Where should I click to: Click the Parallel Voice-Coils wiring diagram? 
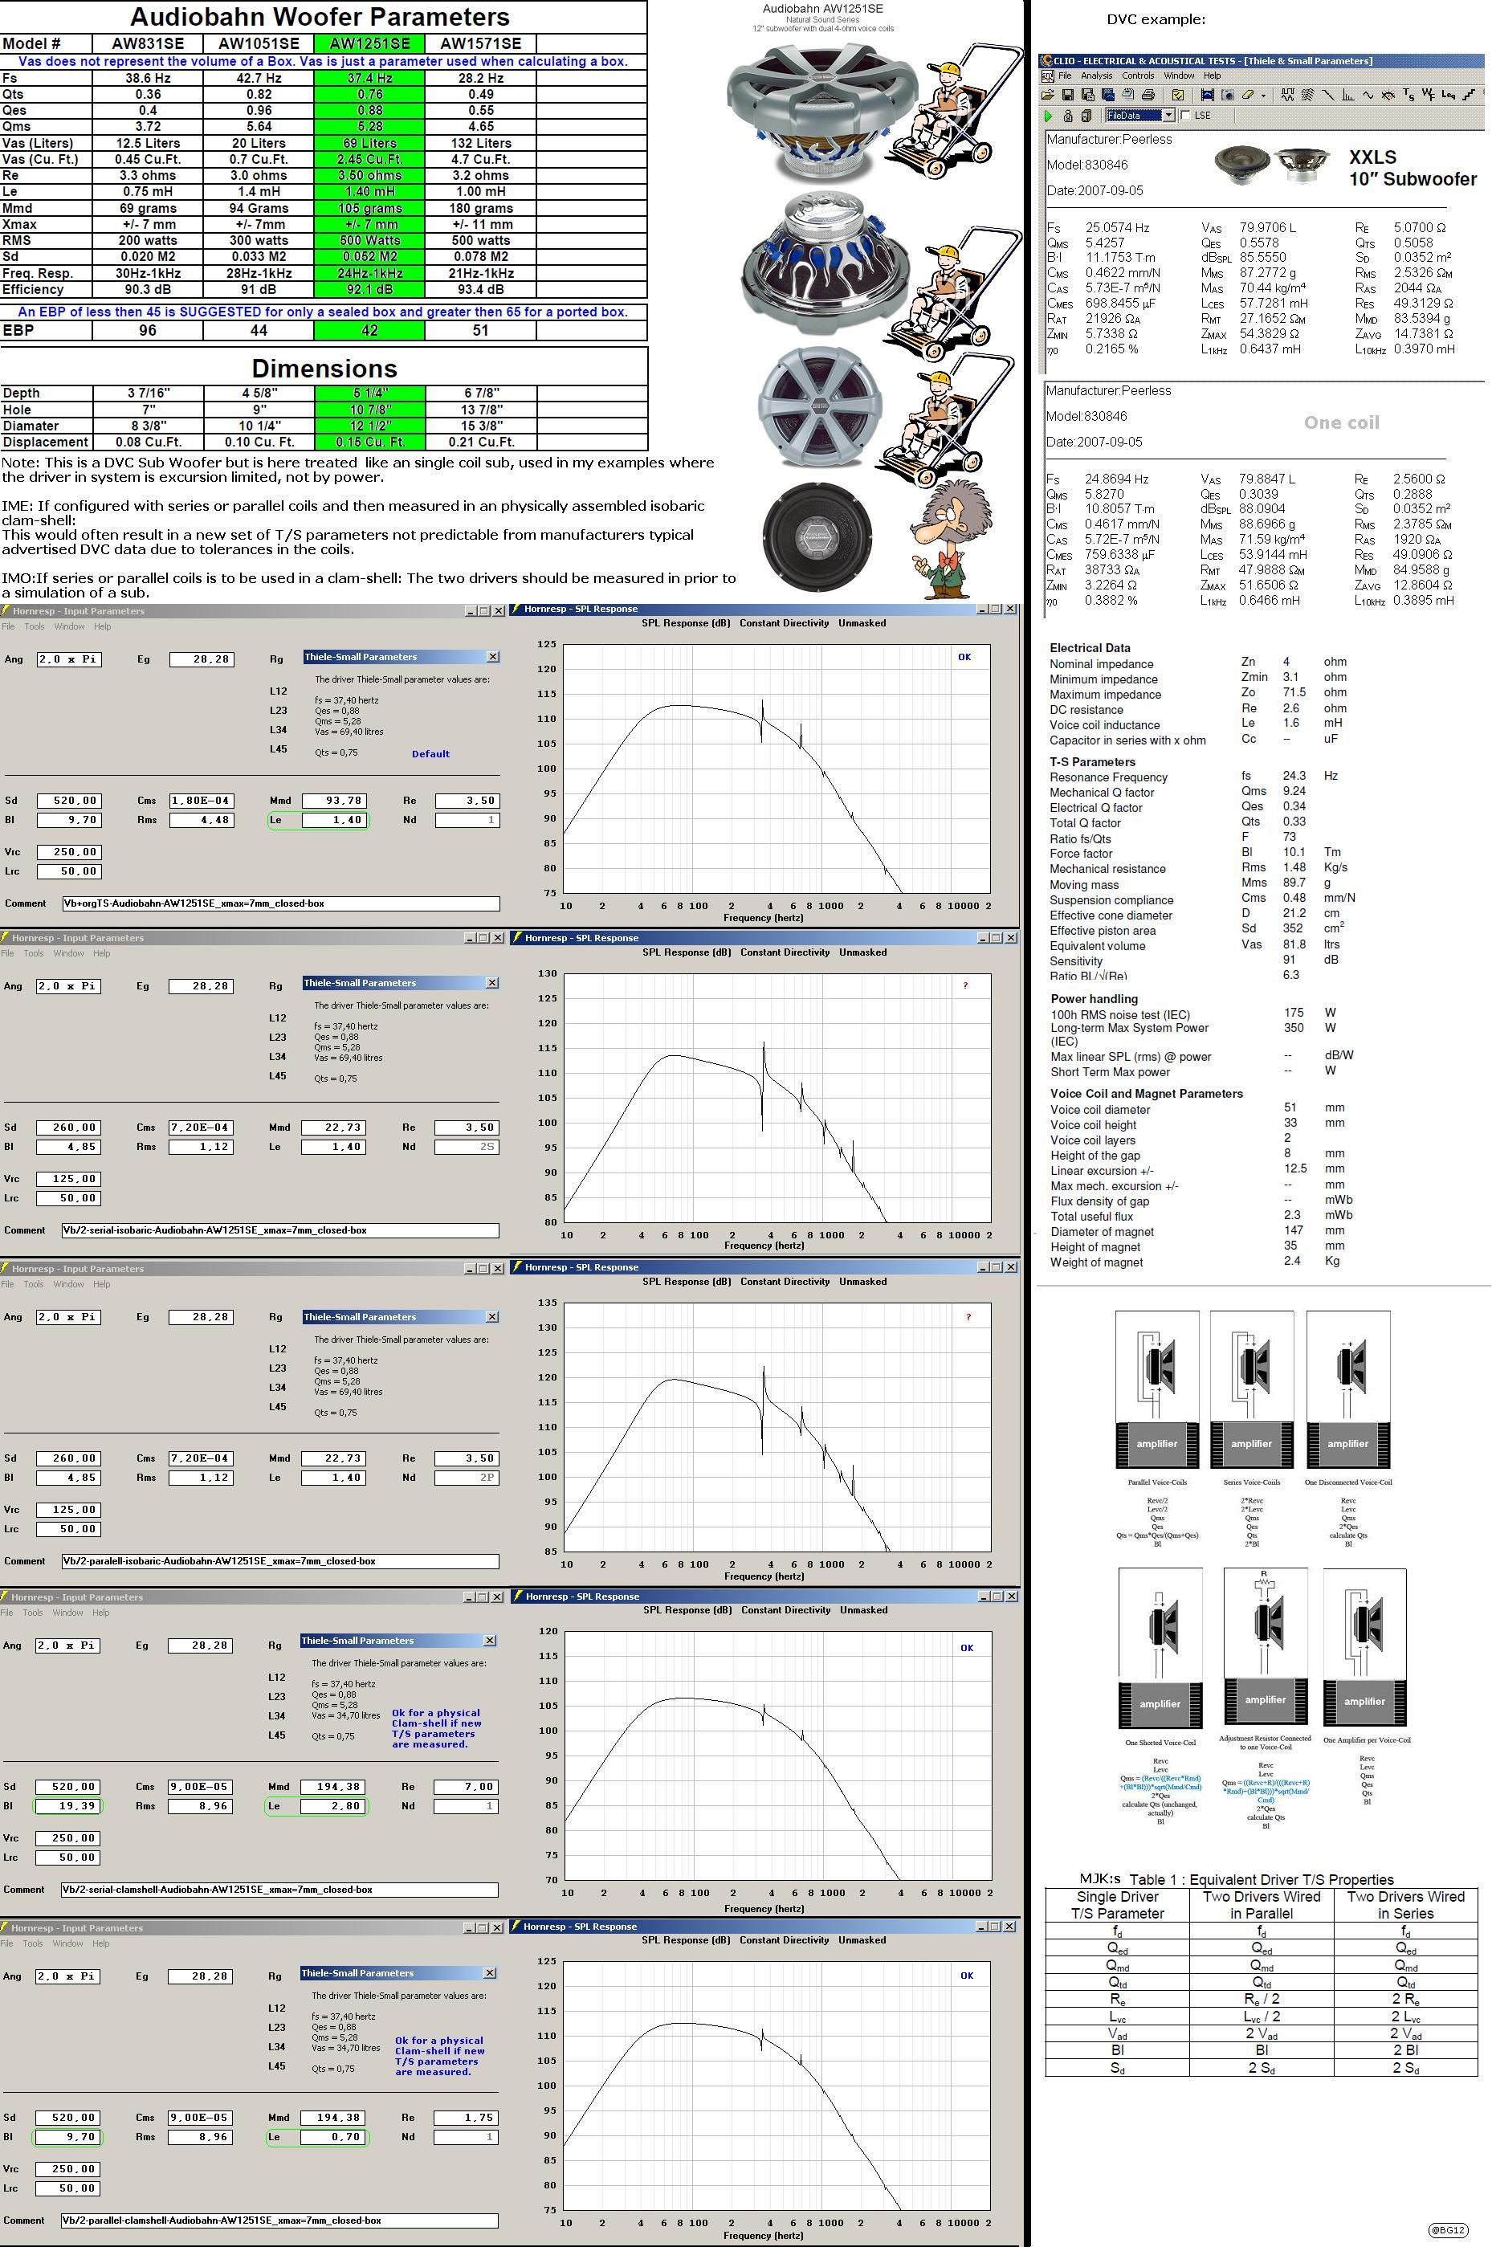[1157, 1391]
